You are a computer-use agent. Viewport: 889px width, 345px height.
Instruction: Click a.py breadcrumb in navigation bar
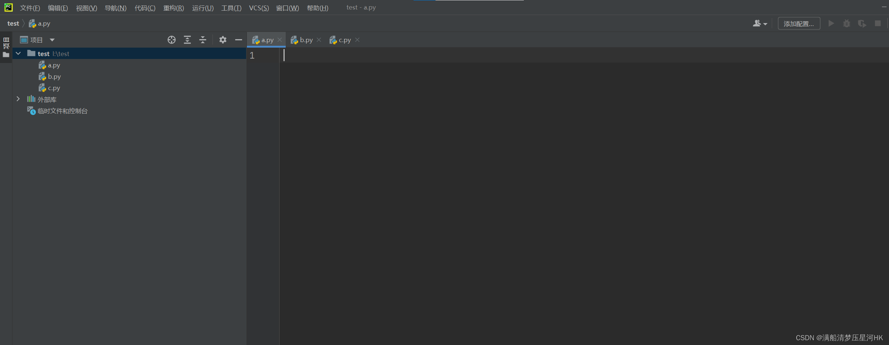40,23
